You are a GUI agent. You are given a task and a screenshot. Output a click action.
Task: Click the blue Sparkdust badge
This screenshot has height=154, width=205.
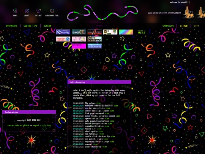click(x=95, y=46)
